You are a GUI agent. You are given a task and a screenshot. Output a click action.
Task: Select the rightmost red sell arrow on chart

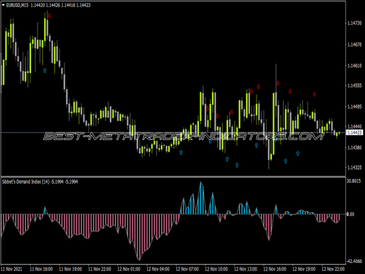315,94
